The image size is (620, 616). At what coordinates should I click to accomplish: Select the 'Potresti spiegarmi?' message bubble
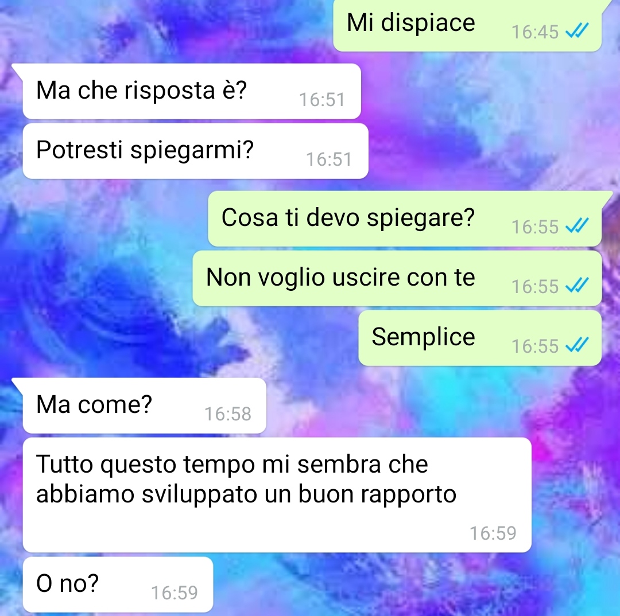point(195,151)
